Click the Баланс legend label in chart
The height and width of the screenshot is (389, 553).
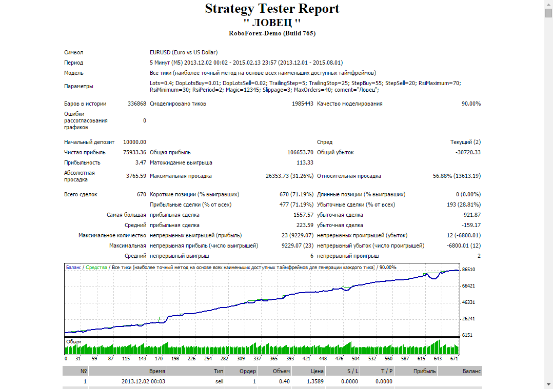click(73, 268)
